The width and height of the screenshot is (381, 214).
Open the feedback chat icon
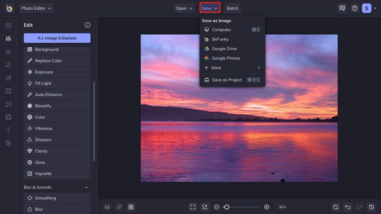(342, 8)
